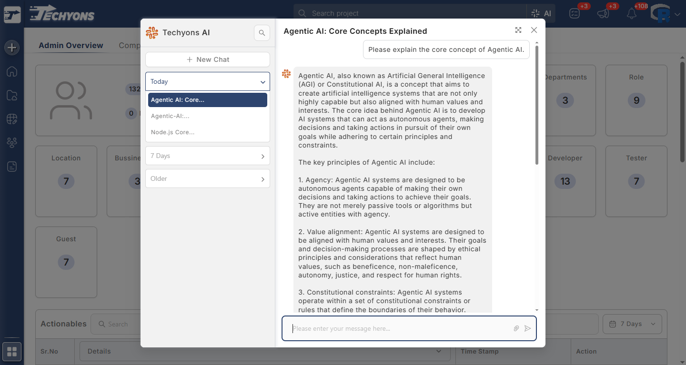Open the grid apps icon at sidebar bottom

12,352
